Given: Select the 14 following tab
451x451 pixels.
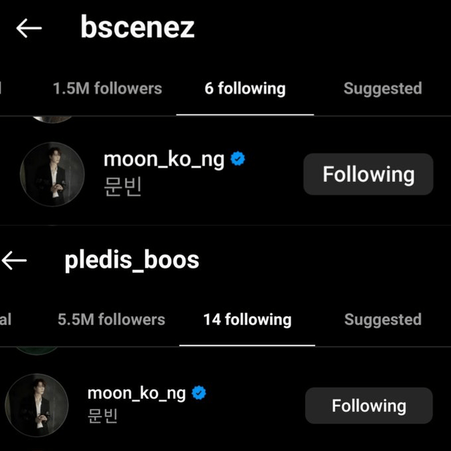Looking at the screenshot, I should (x=247, y=319).
